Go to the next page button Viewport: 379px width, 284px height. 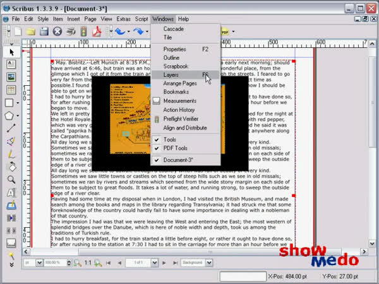point(164,263)
